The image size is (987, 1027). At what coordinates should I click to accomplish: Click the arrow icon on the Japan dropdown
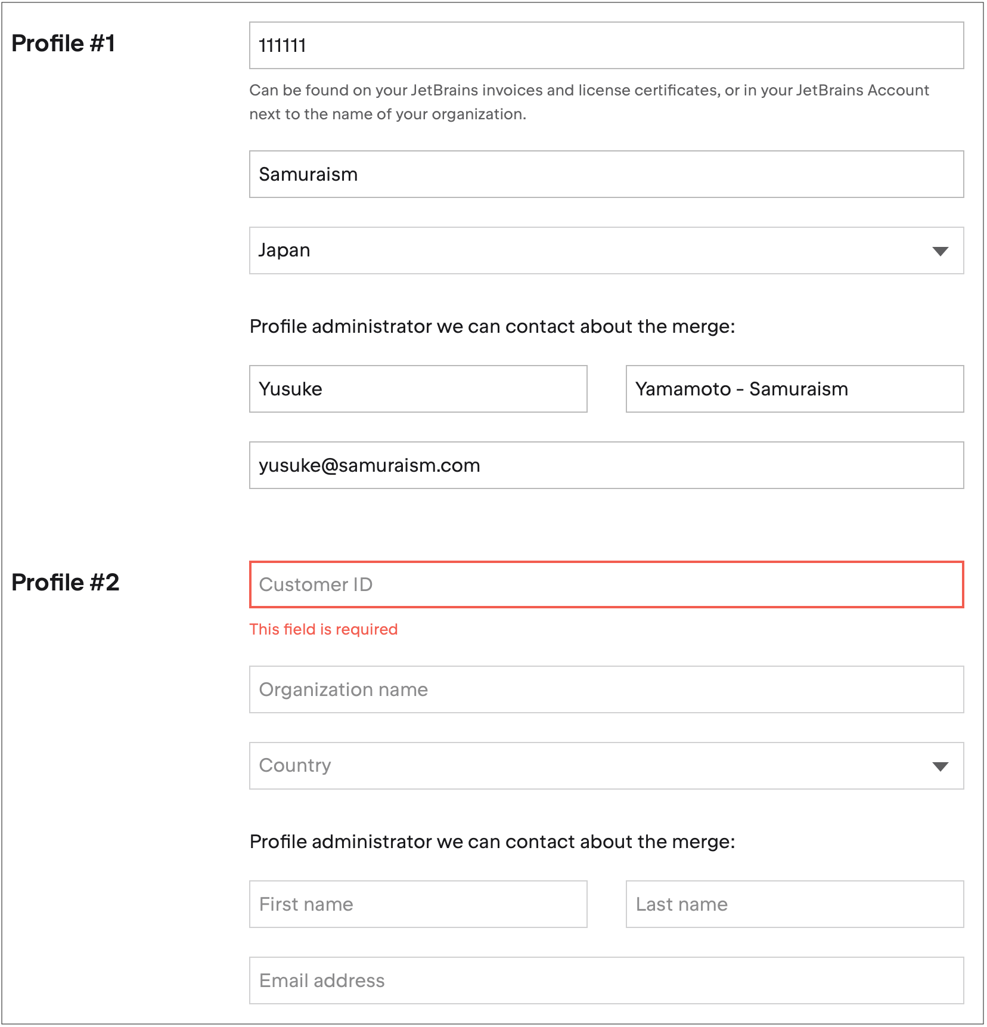click(x=940, y=251)
